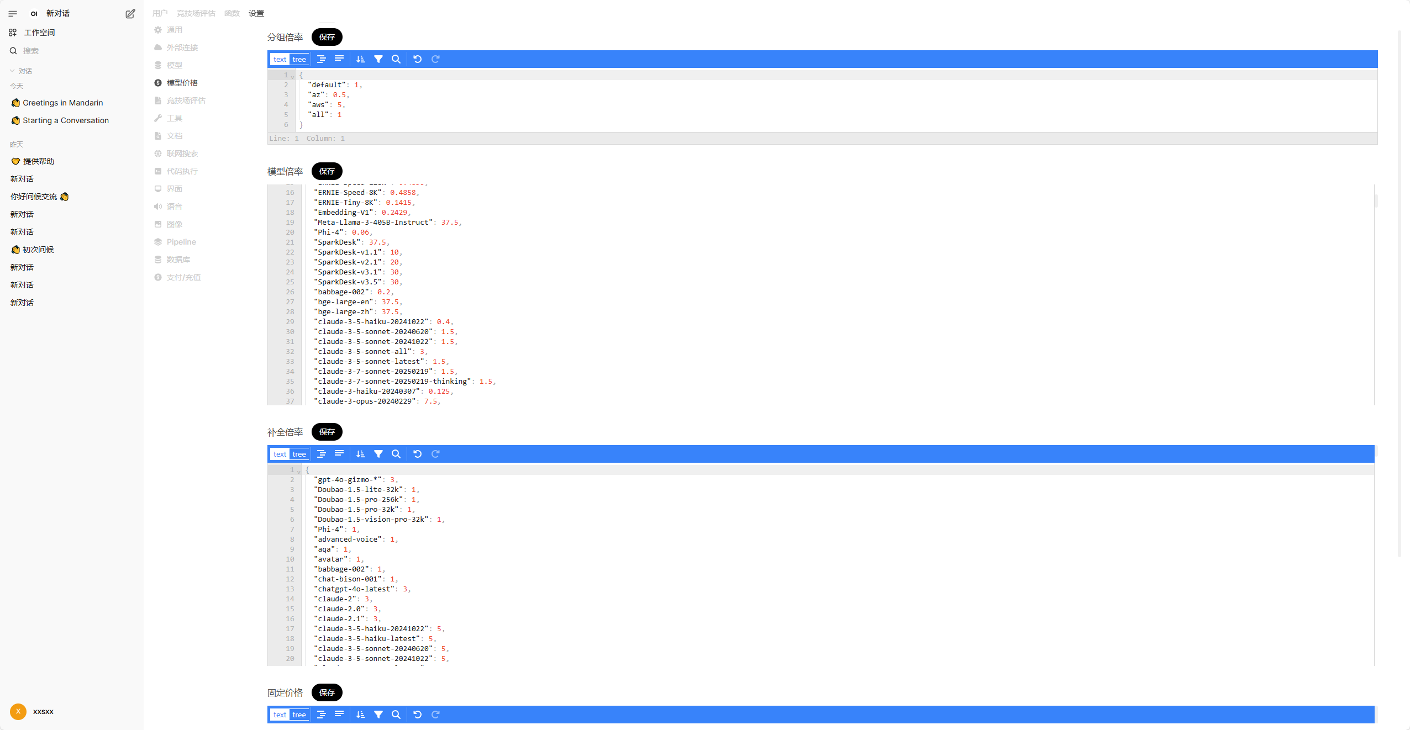1410x730 pixels.
Task: Switch 补全倍率 editor to tree mode
Action: point(299,454)
